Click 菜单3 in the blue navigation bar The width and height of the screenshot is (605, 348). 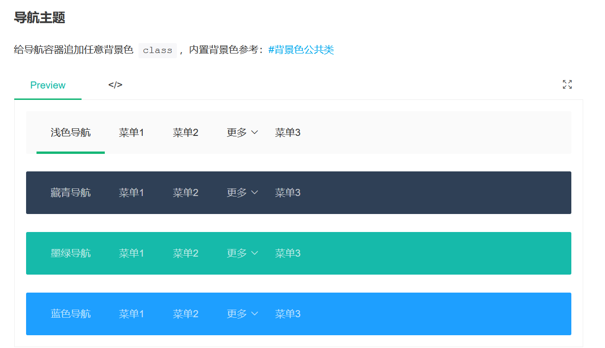pyautogui.click(x=287, y=313)
